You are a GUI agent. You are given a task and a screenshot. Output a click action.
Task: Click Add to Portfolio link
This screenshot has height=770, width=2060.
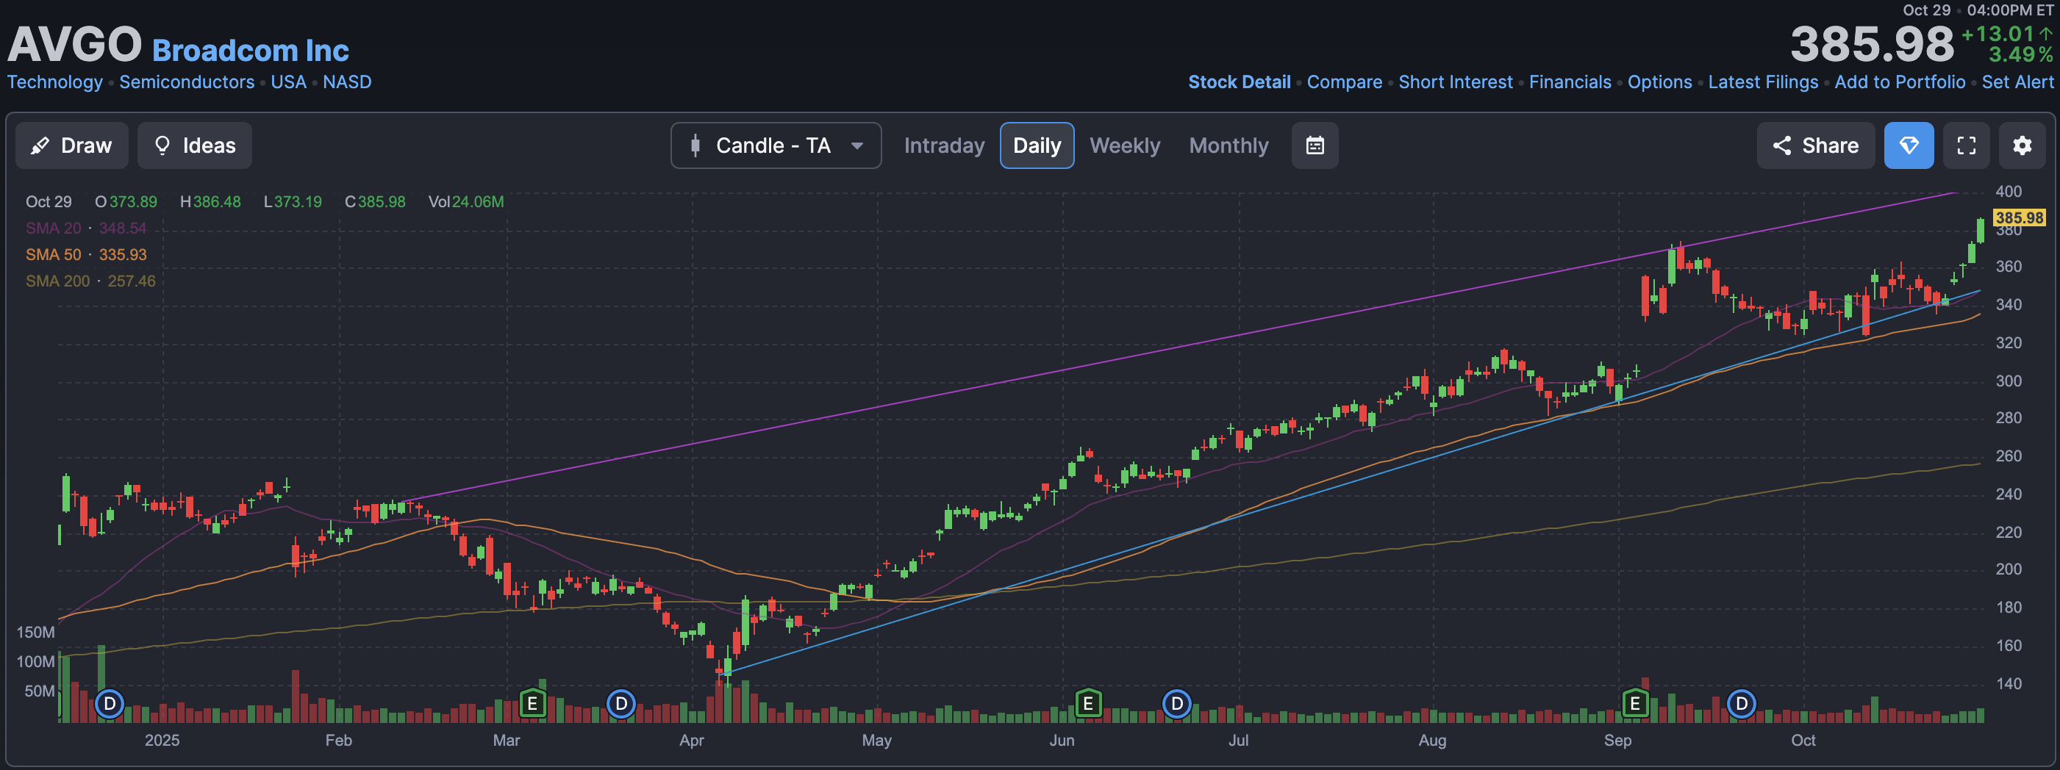click(1899, 82)
